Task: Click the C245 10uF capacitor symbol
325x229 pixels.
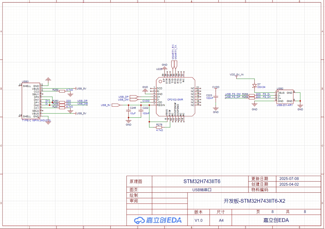Action: click(129, 110)
